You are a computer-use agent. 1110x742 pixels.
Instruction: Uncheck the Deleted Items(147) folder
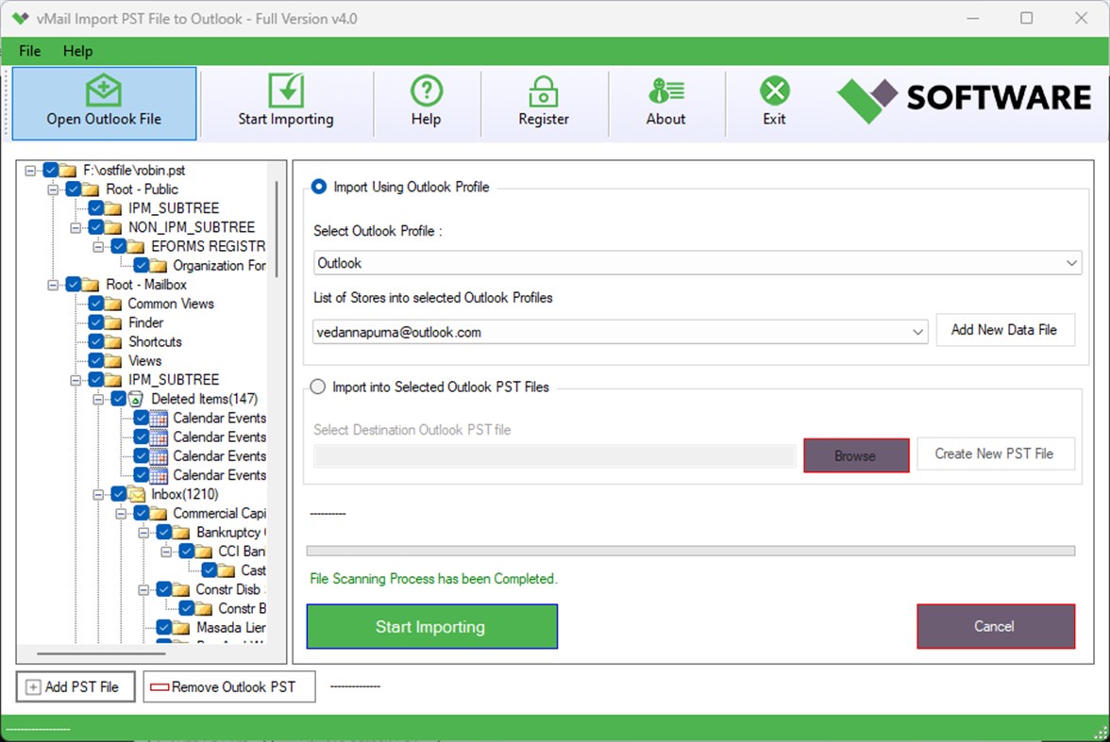(119, 398)
